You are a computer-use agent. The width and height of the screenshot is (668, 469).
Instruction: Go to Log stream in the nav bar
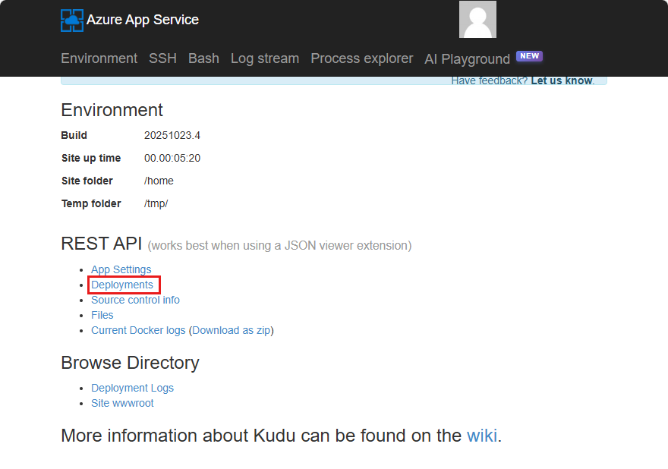point(265,58)
